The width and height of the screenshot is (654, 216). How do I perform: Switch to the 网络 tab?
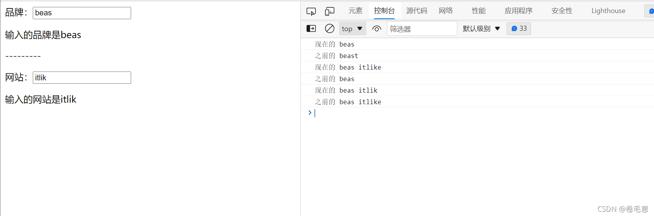pyautogui.click(x=446, y=11)
